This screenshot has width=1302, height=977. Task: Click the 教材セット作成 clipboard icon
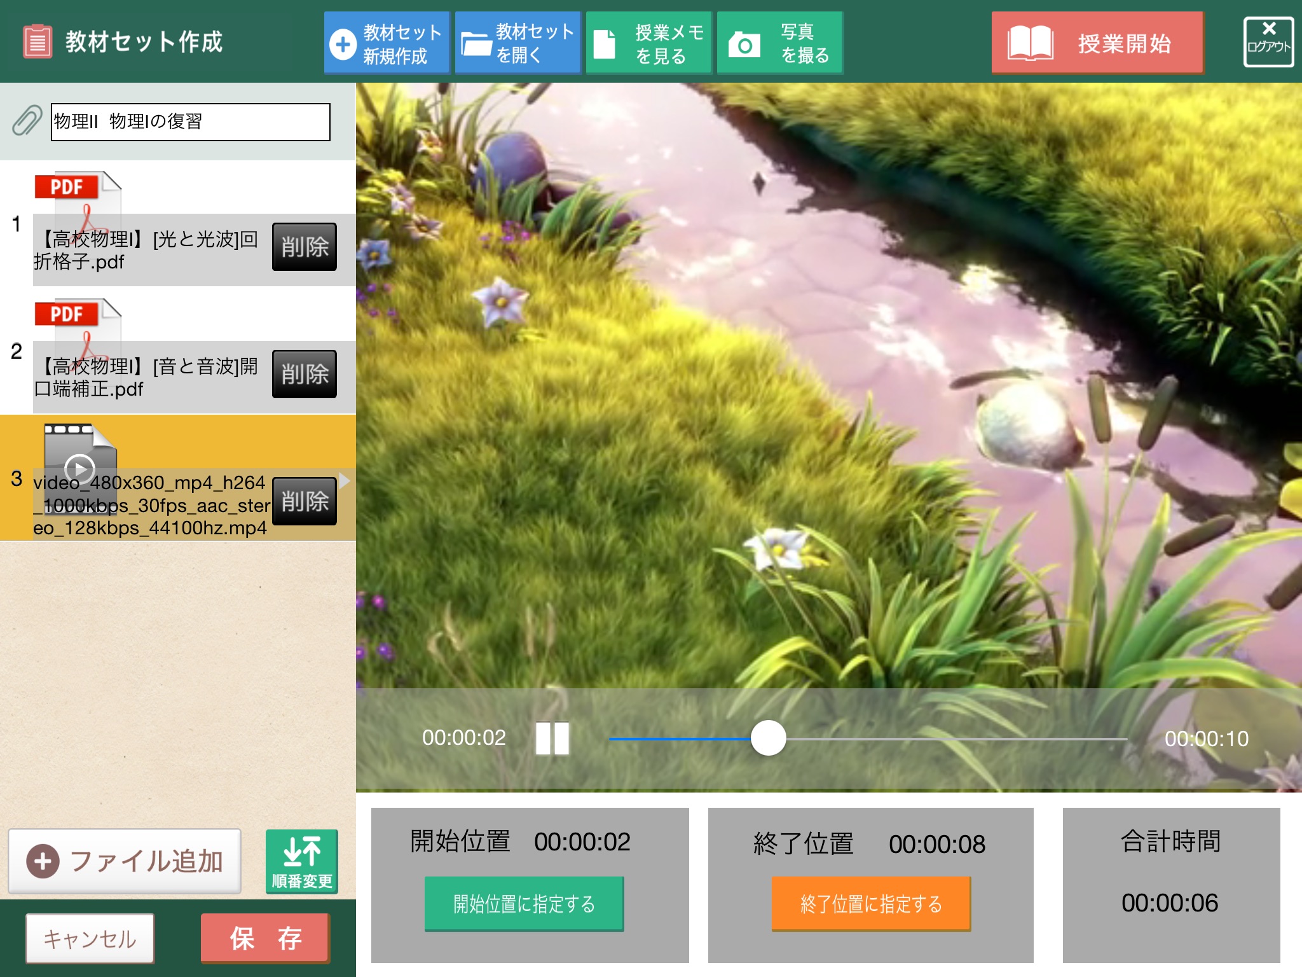pos(38,42)
